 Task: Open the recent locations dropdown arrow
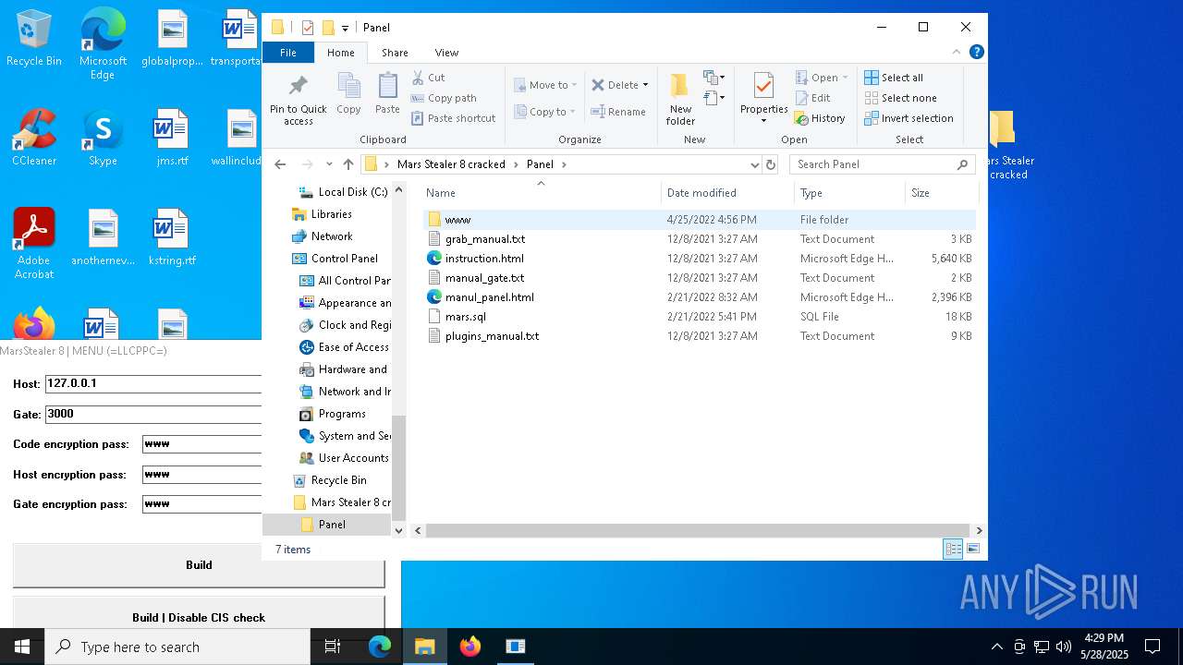pos(329,164)
